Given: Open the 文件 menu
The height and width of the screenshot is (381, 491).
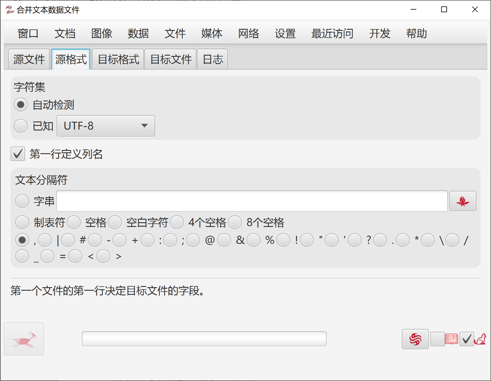Looking at the screenshot, I should click(x=175, y=33).
